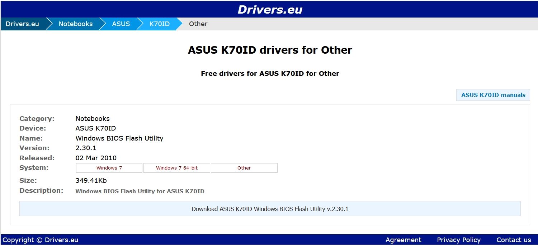Open the Notebooks breadcrumb
Image resolution: width=538 pixels, height=245 pixels.
(75, 24)
